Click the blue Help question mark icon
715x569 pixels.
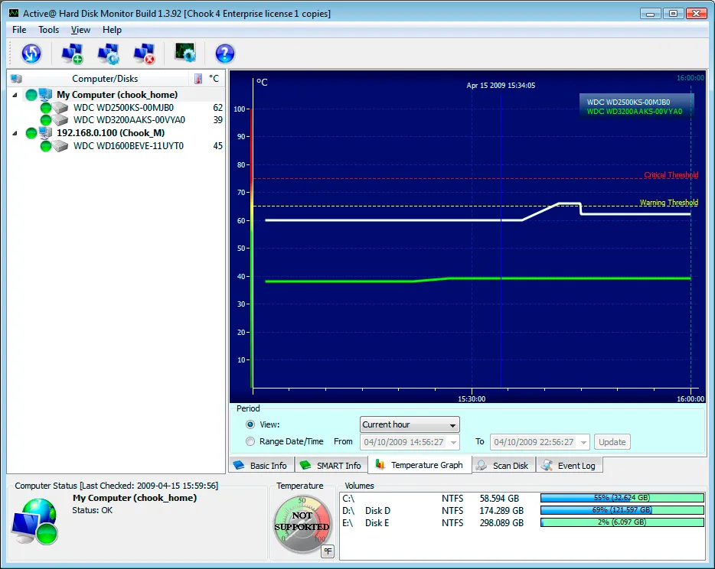click(224, 54)
